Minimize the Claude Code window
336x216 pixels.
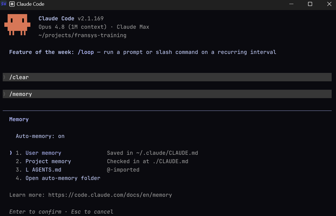pos(291,4)
